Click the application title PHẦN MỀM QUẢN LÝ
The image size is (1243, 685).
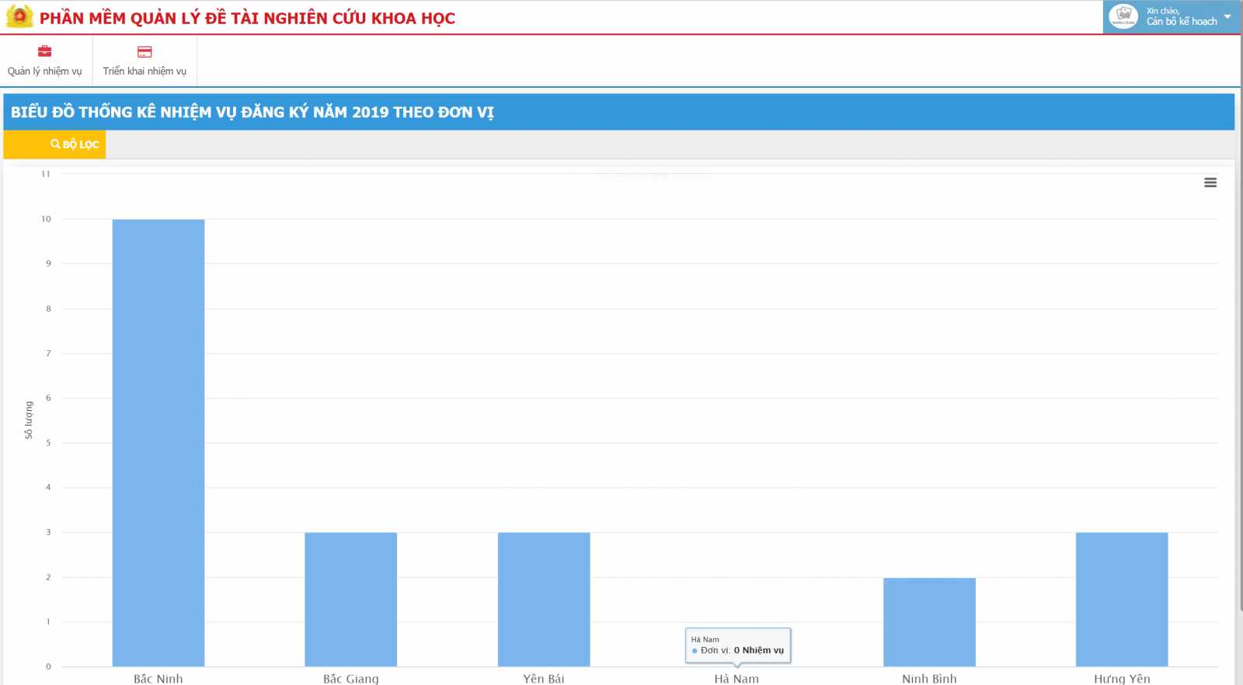[247, 18]
